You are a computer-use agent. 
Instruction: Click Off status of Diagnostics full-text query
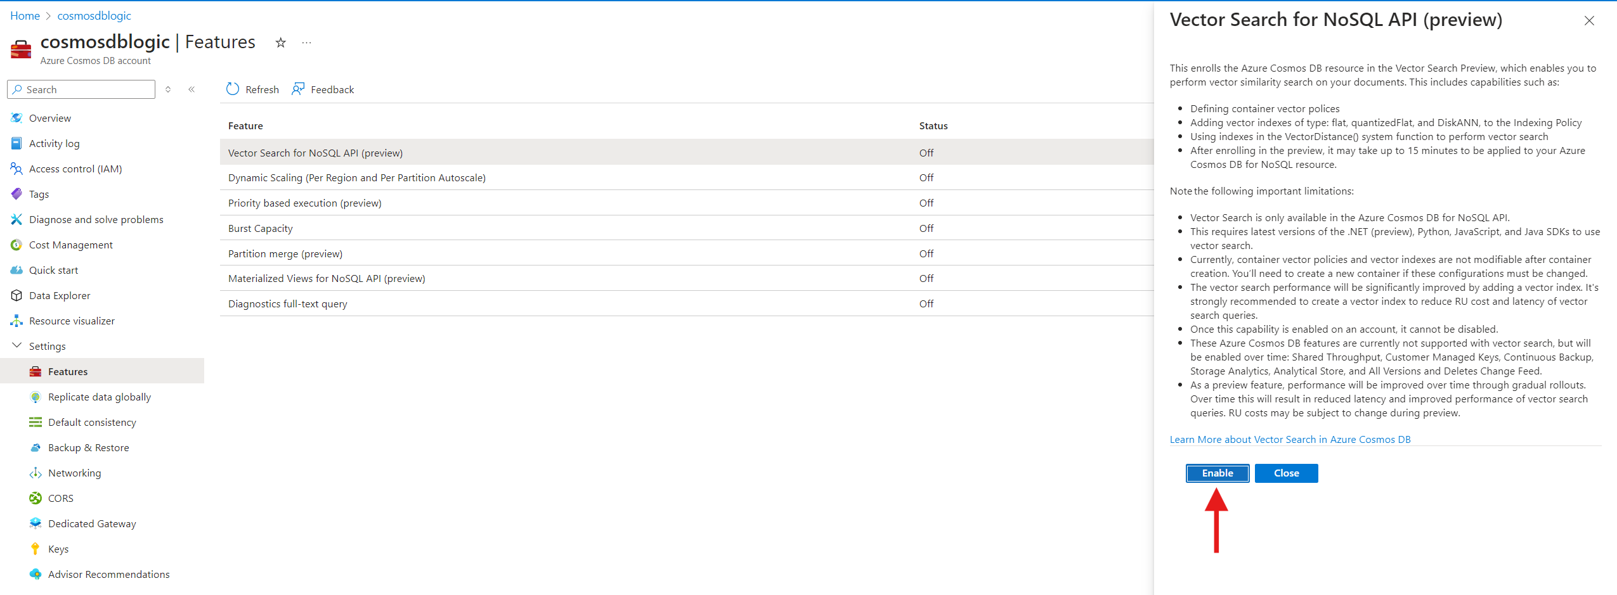pyautogui.click(x=926, y=304)
